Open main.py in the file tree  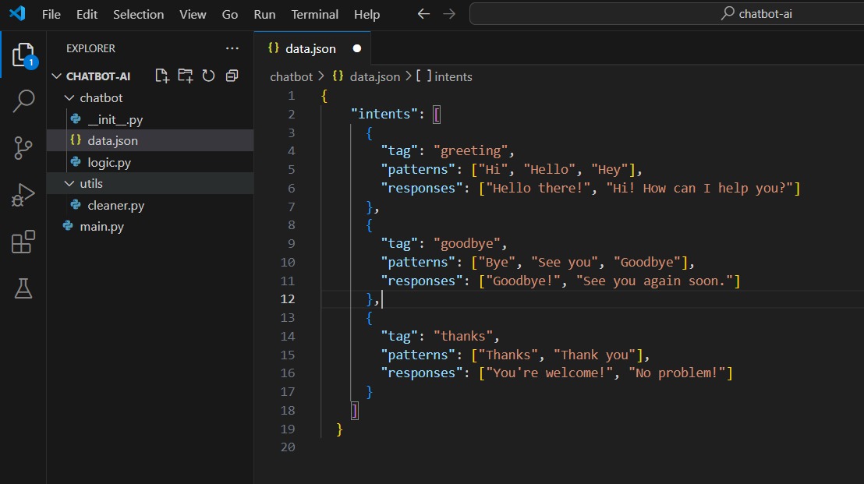pos(102,226)
